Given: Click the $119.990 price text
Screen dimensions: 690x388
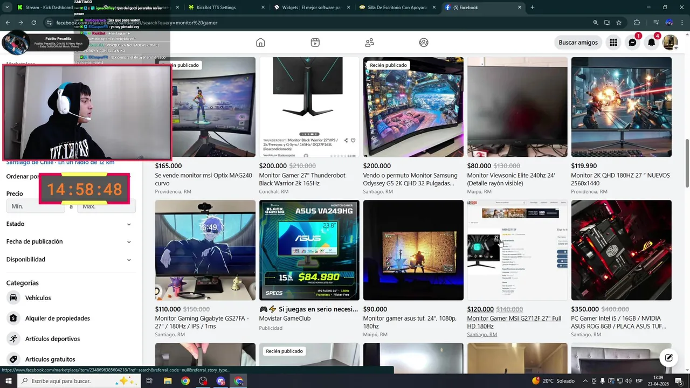Looking at the screenshot, I should pos(584,166).
